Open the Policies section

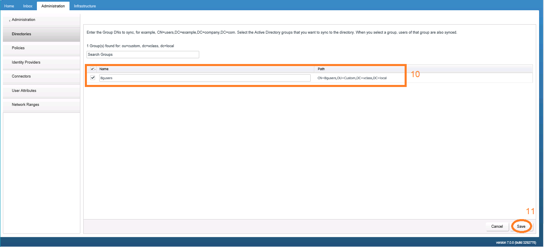(x=17, y=48)
